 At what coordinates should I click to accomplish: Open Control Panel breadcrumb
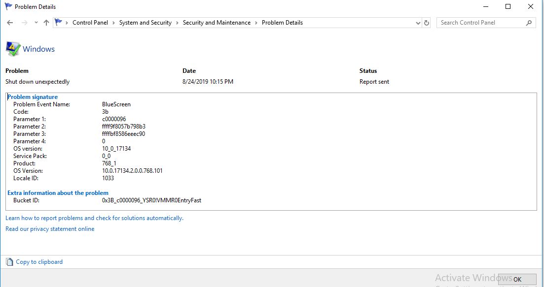tap(90, 23)
